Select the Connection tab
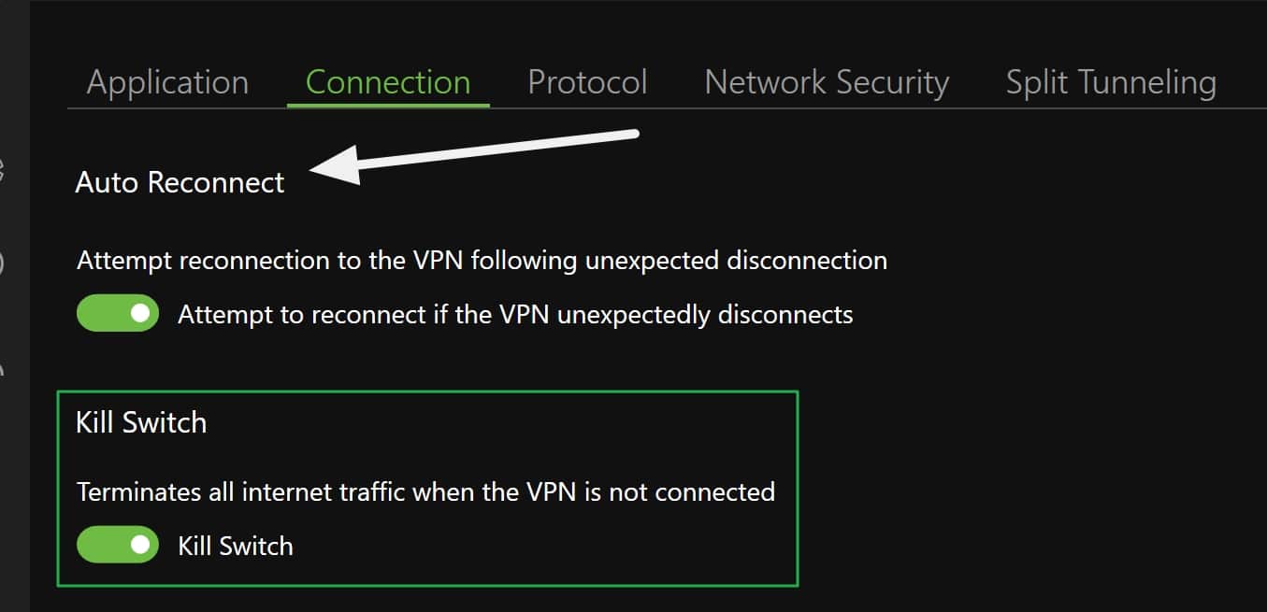The image size is (1267, 612). (388, 82)
